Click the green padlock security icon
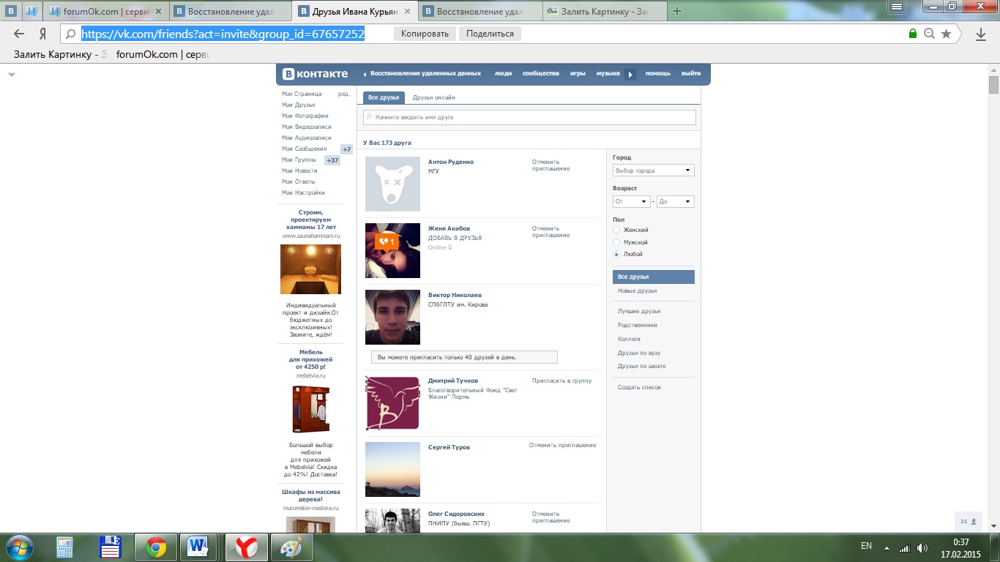1000x562 pixels. pyautogui.click(x=912, y=34)
